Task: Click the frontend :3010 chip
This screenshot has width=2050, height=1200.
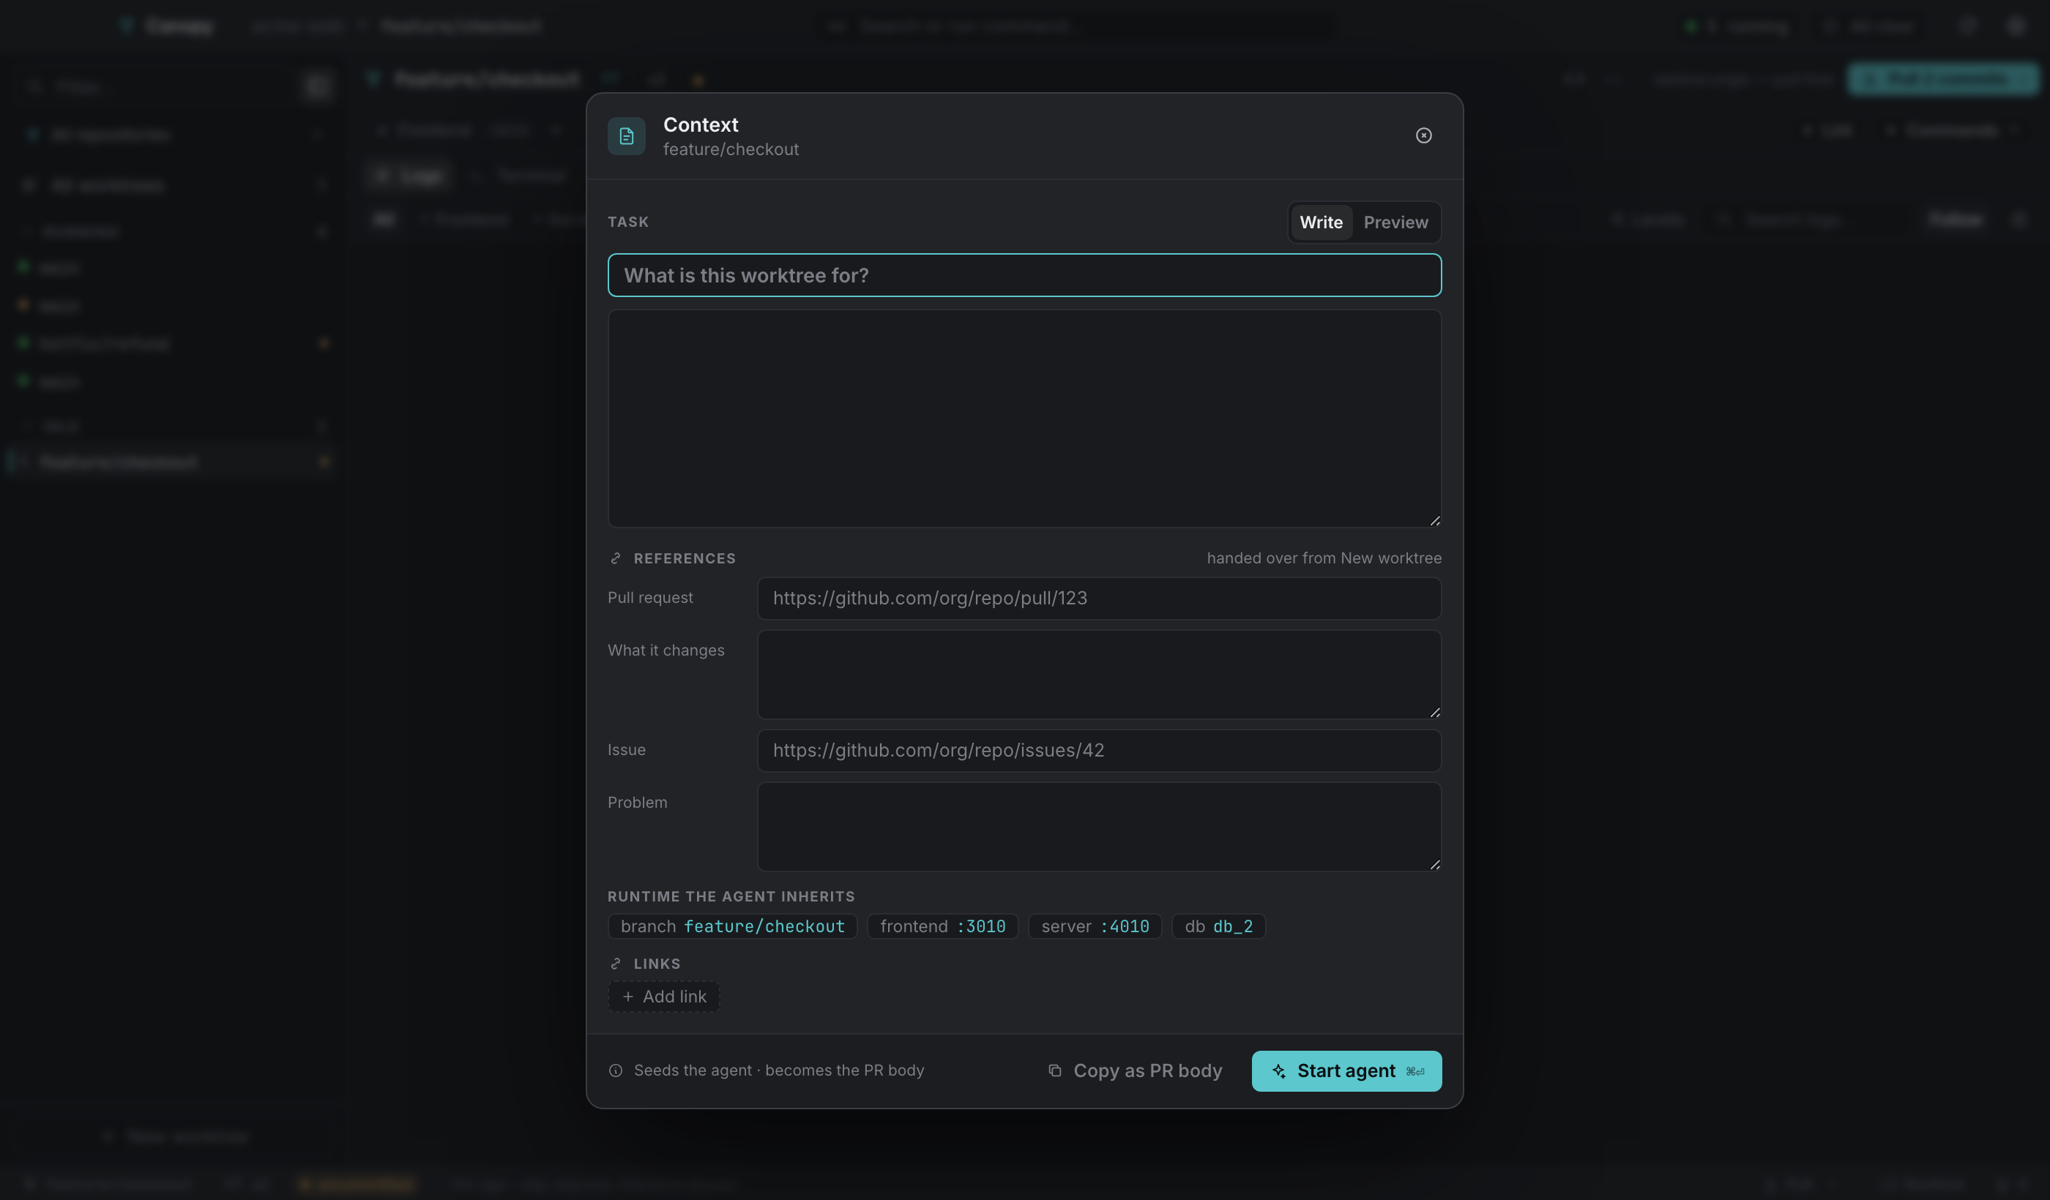Action: coord(942,927)
